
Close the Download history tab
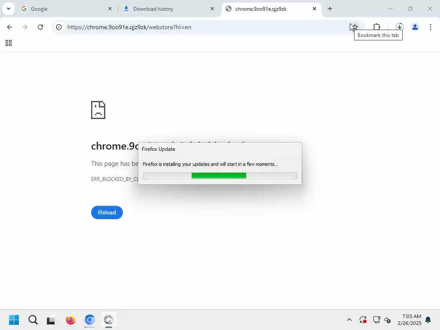click(212, 9)
